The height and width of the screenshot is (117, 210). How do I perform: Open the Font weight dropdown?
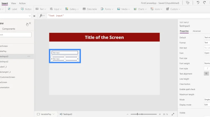pyautogui.click(x=207, y=63)
